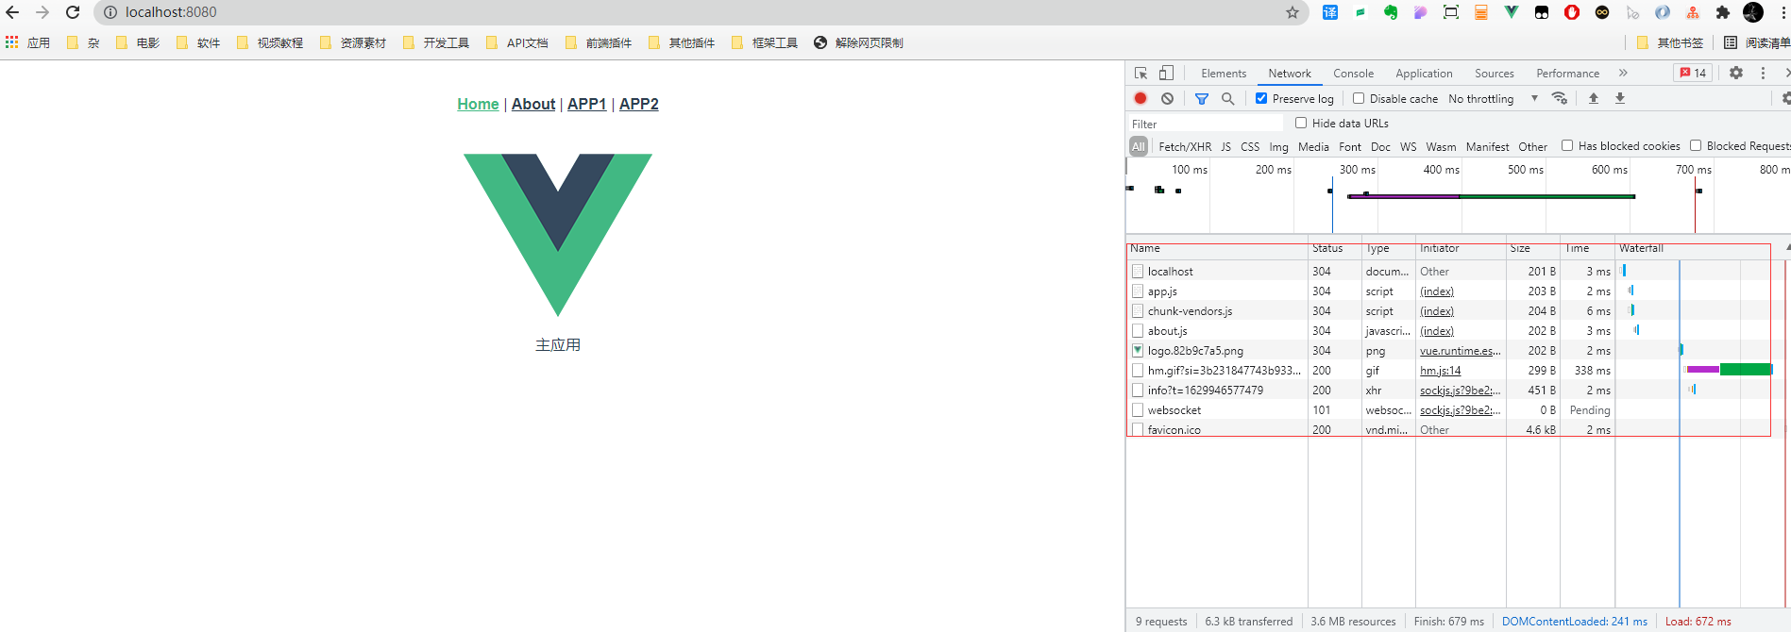Click the APP1 navigation link
This screenshot has height=632, width=1791.
[586, 104]
